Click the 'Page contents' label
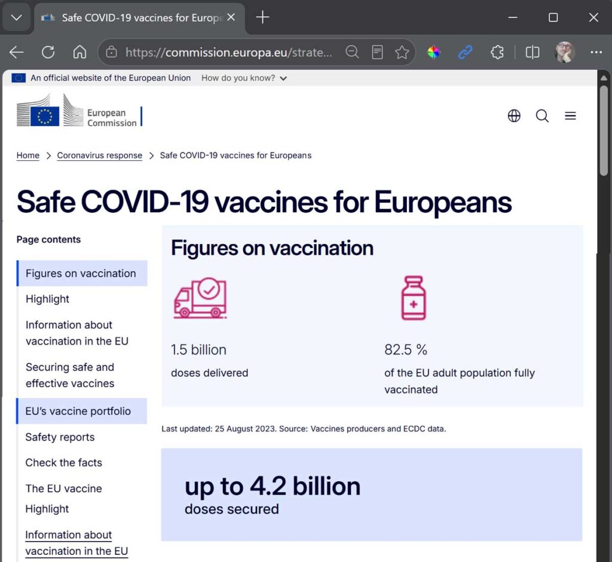Screen dimensions: 612x562 point(48,239)
